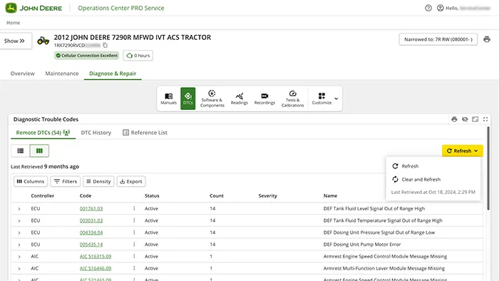
Task: Open the help question mark icon
Action: pos(428,8)
